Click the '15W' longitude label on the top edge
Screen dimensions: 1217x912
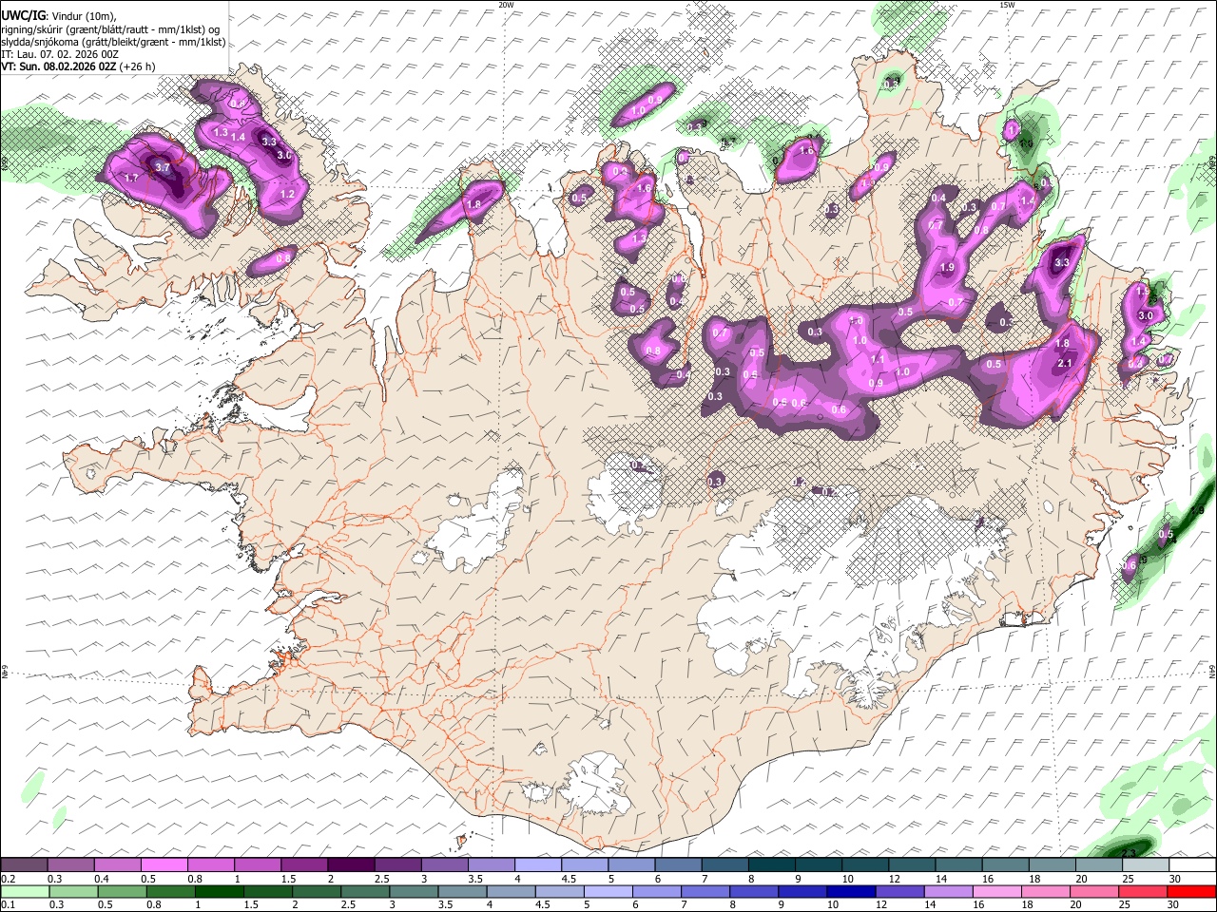[1007, 5]
